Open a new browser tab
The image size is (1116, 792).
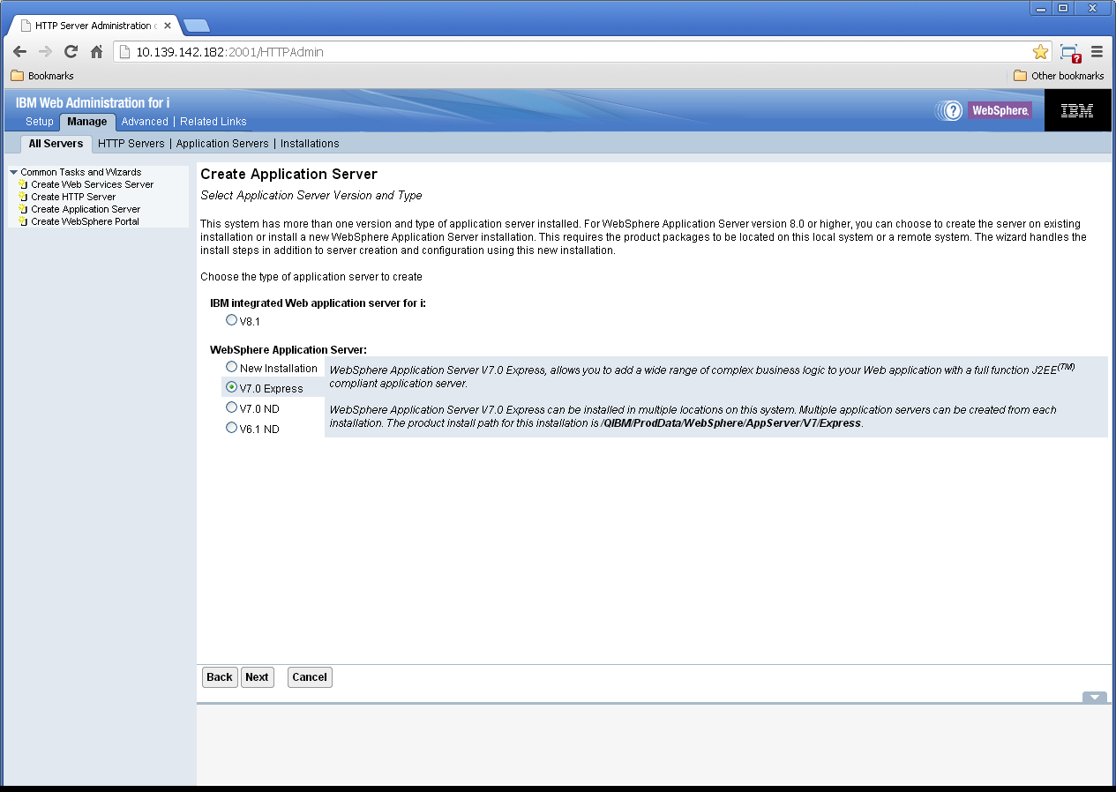click(196, 26)
